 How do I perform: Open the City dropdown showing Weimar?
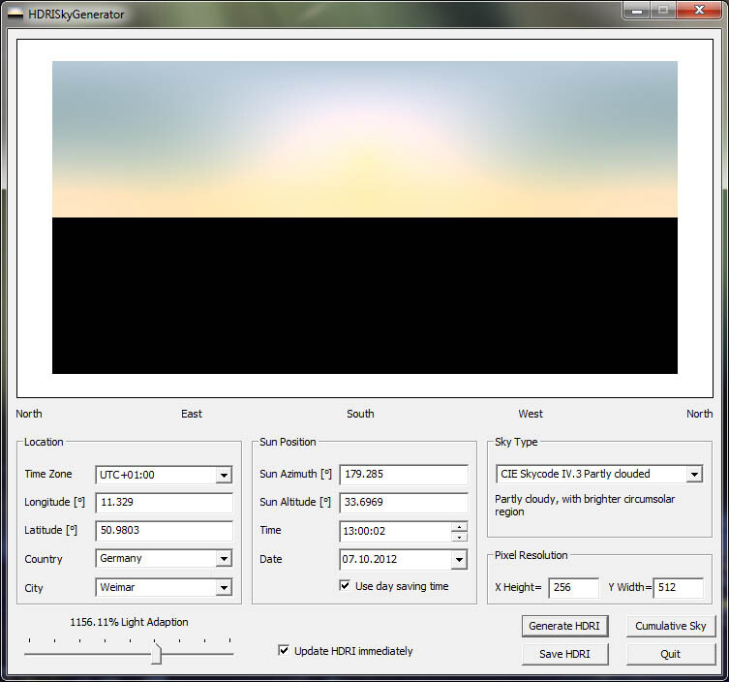224,587
